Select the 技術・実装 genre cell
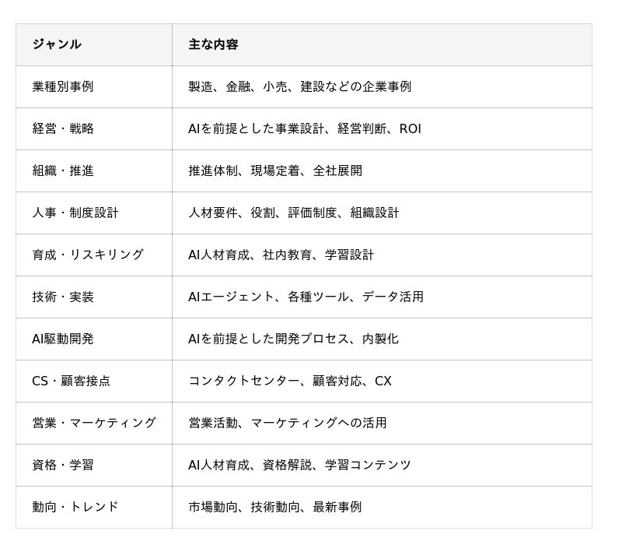The width and height of the screenshot is (622, 552). [94, 297]
